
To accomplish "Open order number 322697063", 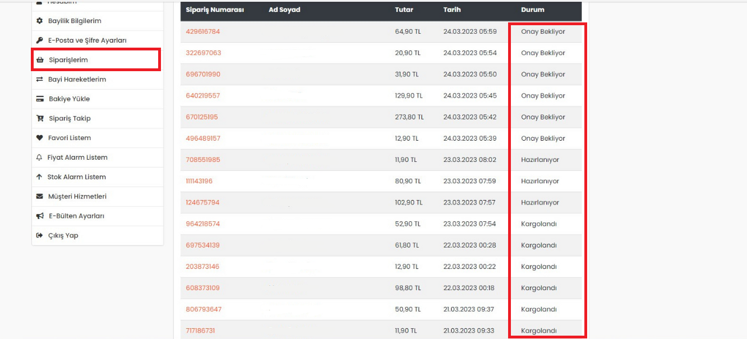I will point(204,53).
